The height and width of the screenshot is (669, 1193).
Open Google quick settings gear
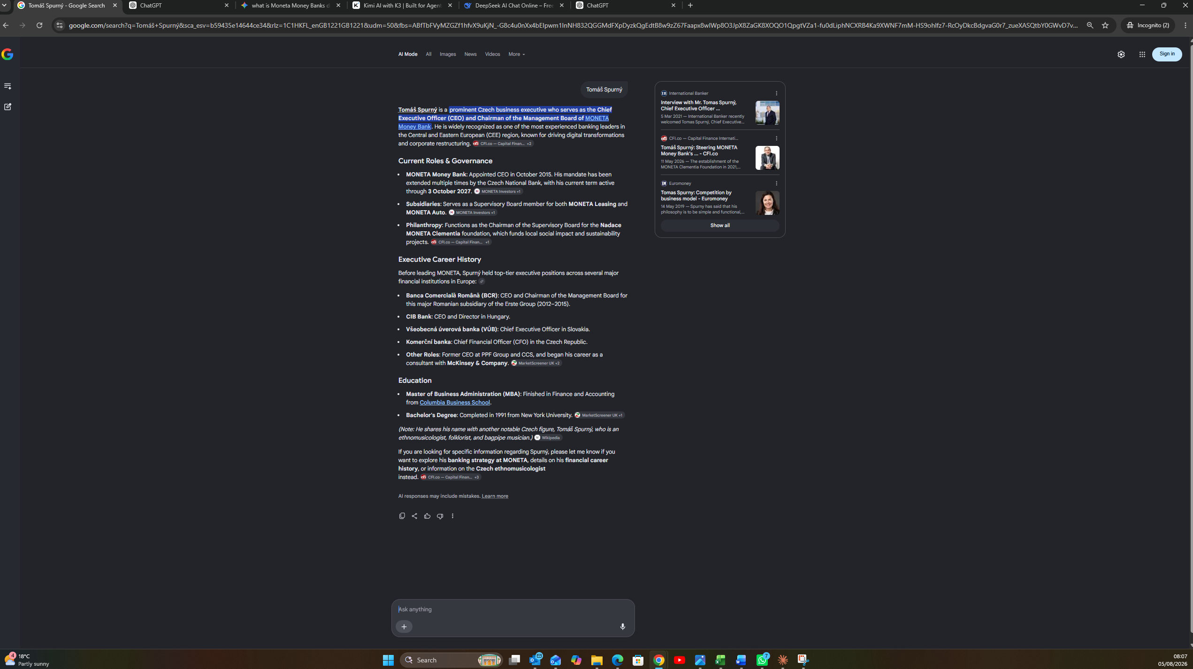pyautogui.click(x=1121, y=54)
